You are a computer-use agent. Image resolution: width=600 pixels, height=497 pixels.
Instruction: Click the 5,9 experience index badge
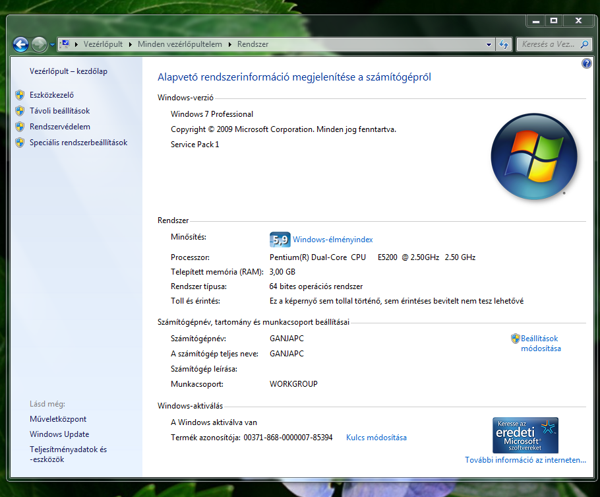click(280, 240)
